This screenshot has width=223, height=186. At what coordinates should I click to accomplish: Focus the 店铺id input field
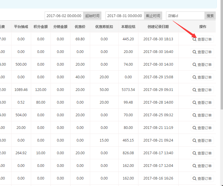185,16
